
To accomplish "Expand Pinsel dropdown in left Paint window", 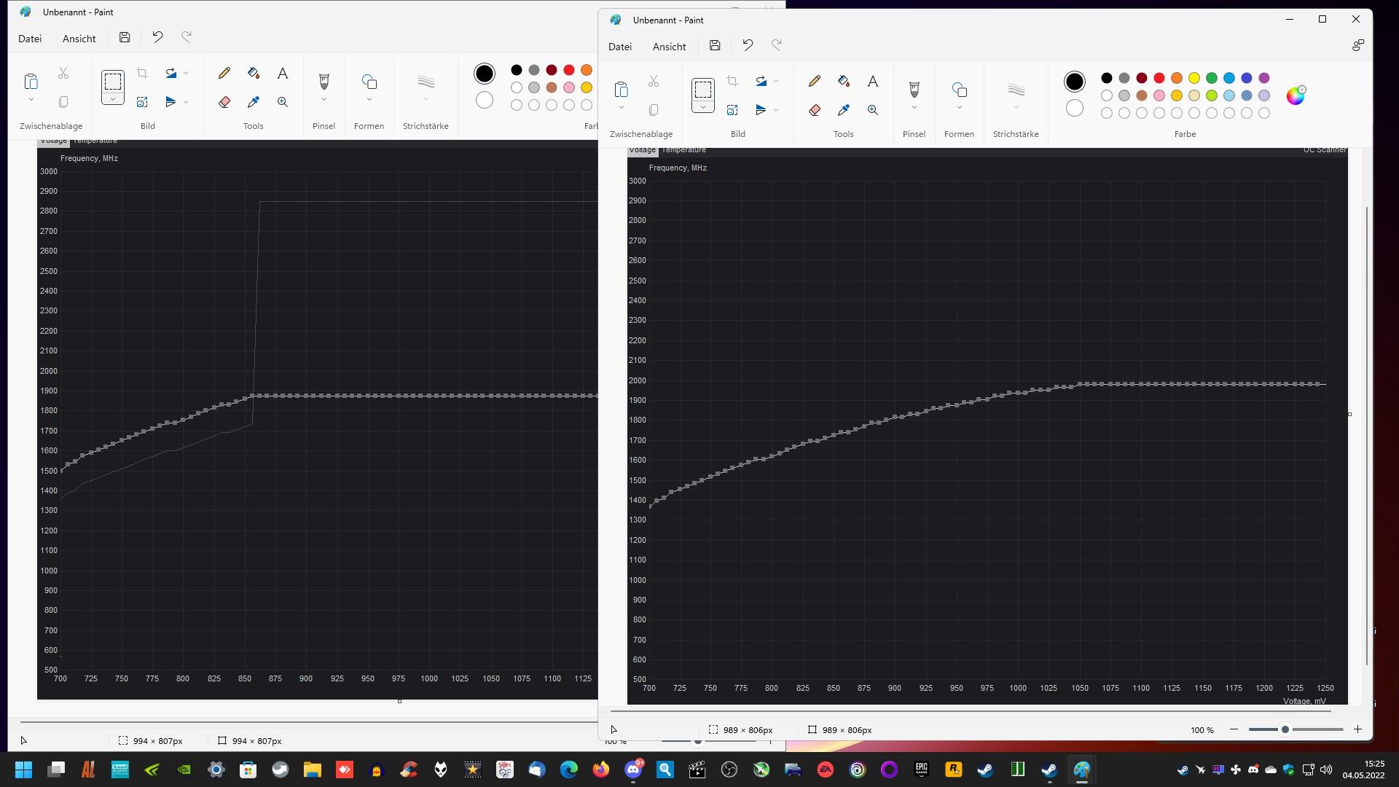I will [x=324, y=100].
